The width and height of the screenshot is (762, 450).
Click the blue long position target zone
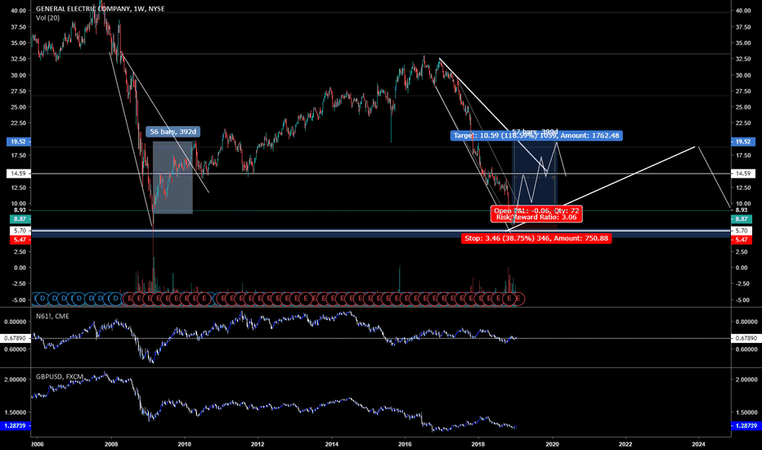535,175
